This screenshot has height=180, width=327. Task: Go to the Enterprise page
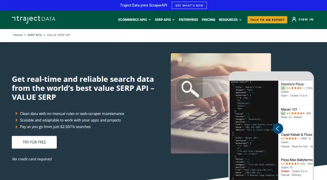188,20
